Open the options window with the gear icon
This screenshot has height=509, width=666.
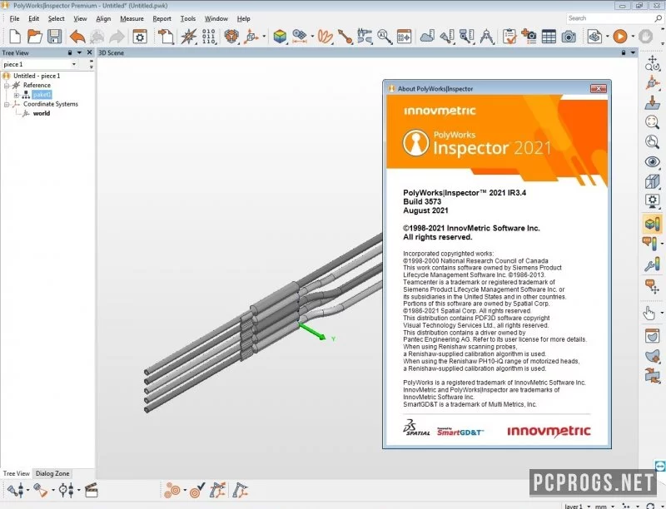pos(140,37)
